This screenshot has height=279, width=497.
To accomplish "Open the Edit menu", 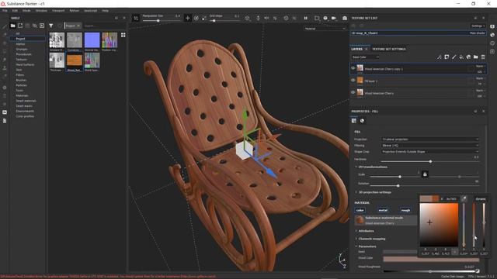I will pyautogui.click(x=15, y=10).
